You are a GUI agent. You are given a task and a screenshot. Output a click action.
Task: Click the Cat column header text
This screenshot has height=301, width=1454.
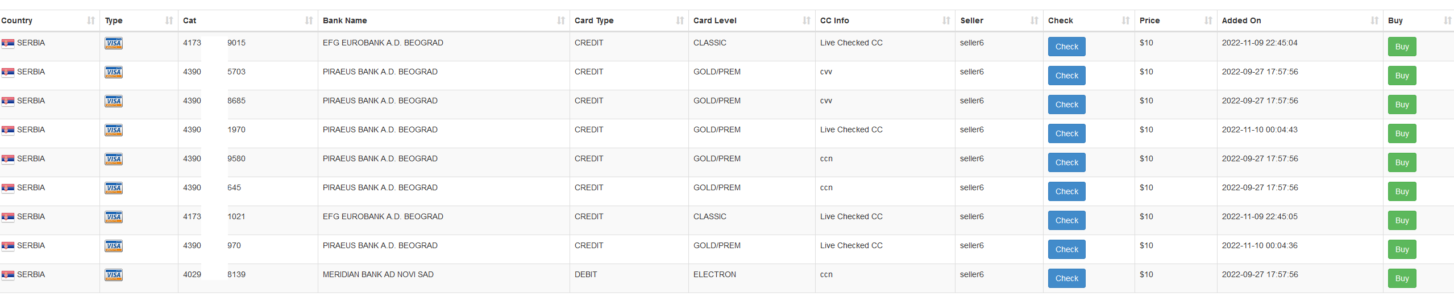coord(189,20)
